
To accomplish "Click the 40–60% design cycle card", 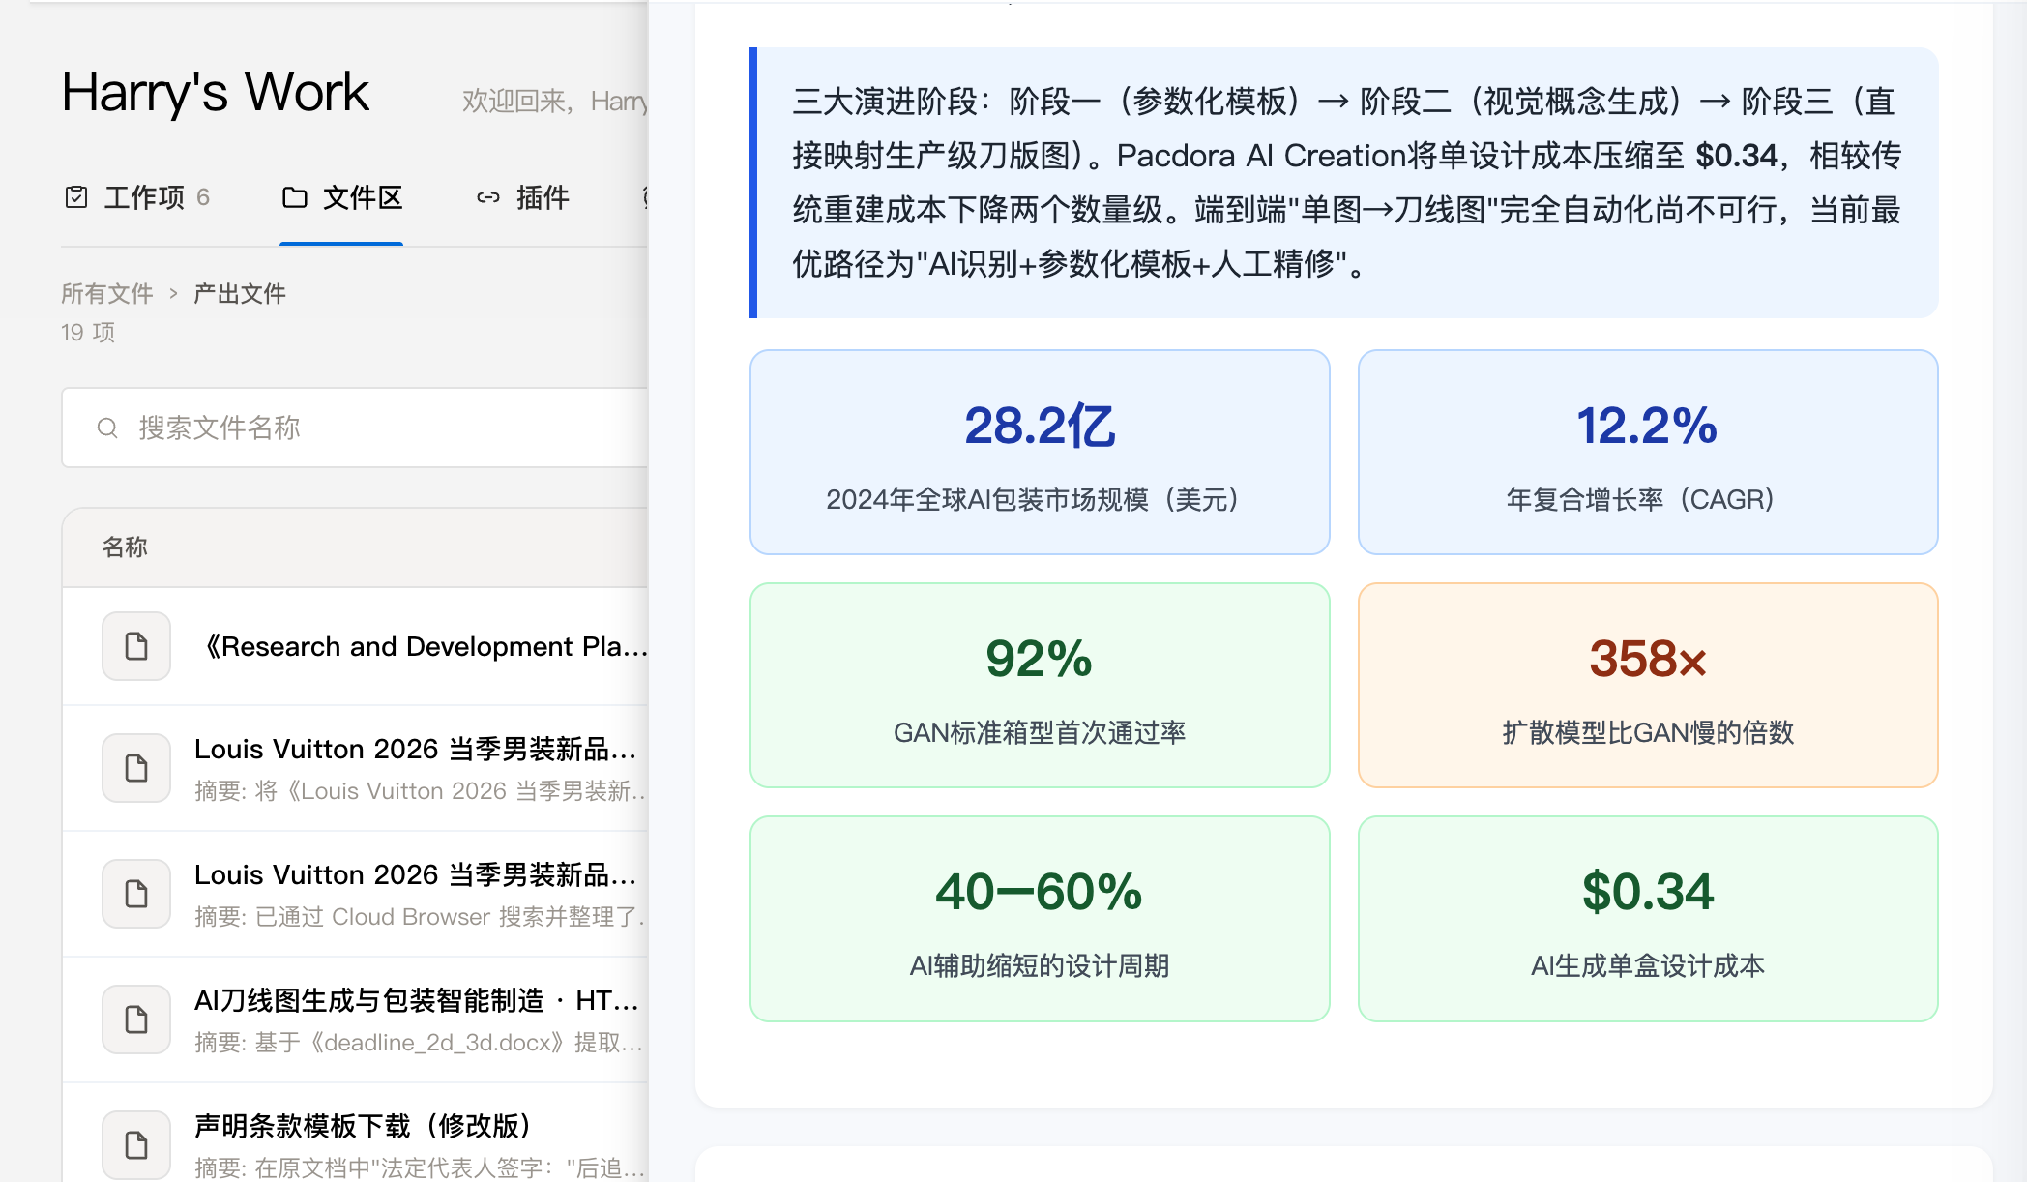I will tap(1040, 919).
